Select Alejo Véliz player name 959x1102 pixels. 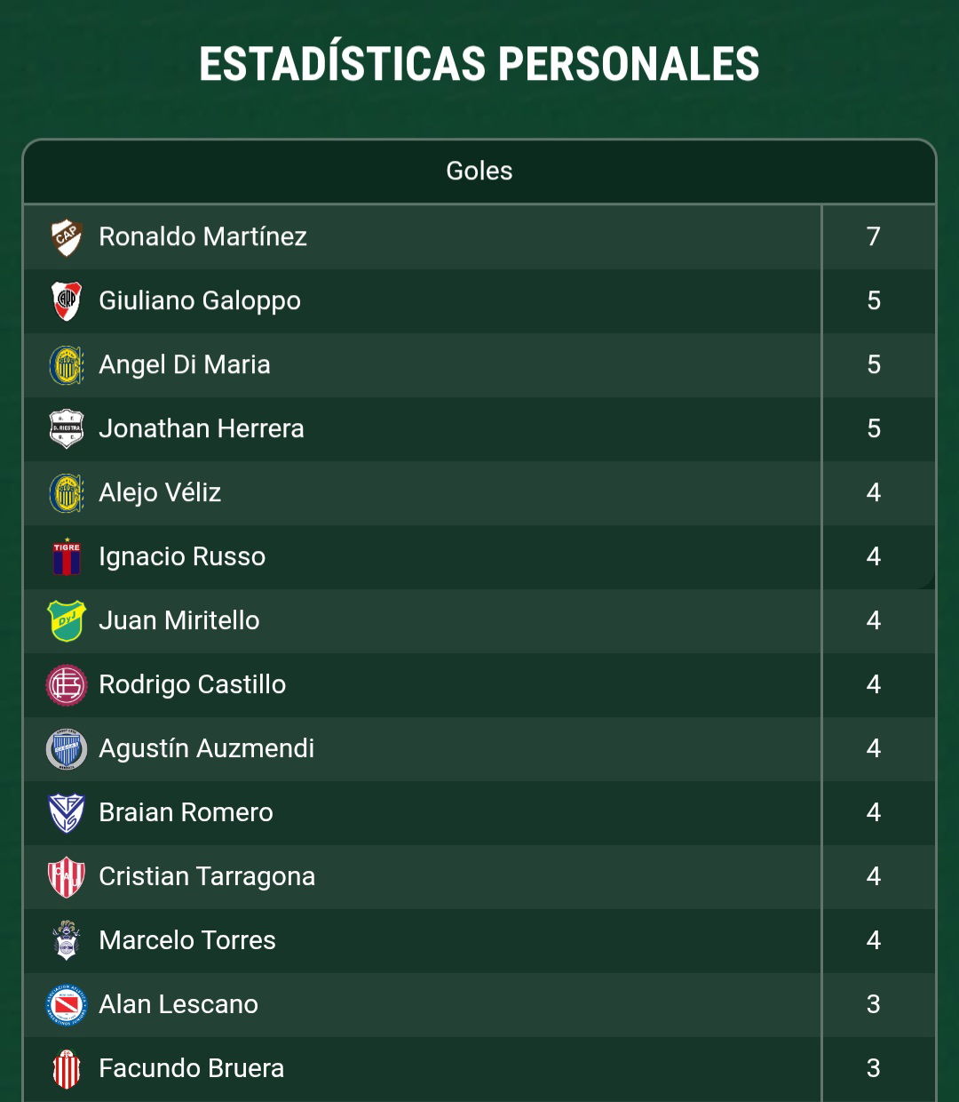160,493
